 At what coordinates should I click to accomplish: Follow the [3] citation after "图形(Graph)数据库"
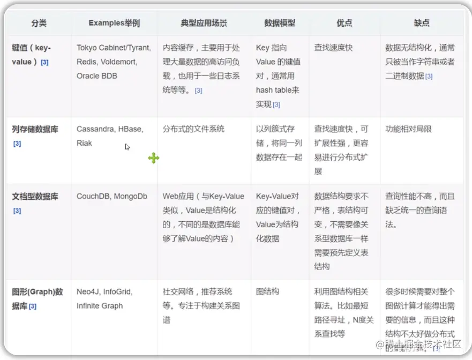tap(33, 306)
